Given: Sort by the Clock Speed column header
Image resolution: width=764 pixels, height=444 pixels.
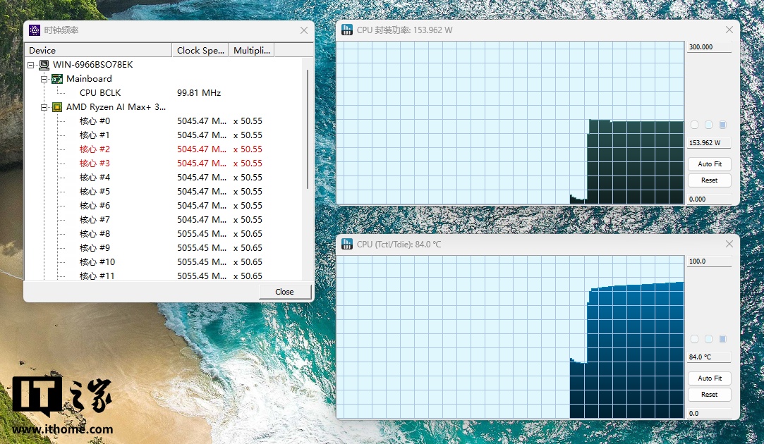Looking at the screenshot, I should point(200,50).
